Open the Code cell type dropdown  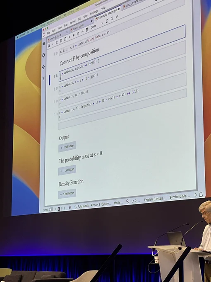pos(97,25)
